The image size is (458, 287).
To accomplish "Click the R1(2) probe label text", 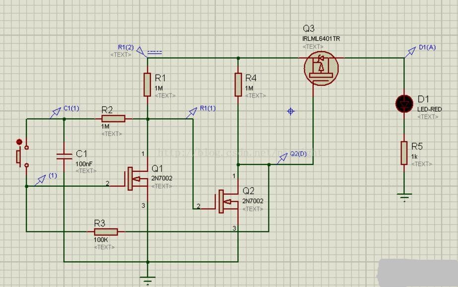I will tap(126, 47).
